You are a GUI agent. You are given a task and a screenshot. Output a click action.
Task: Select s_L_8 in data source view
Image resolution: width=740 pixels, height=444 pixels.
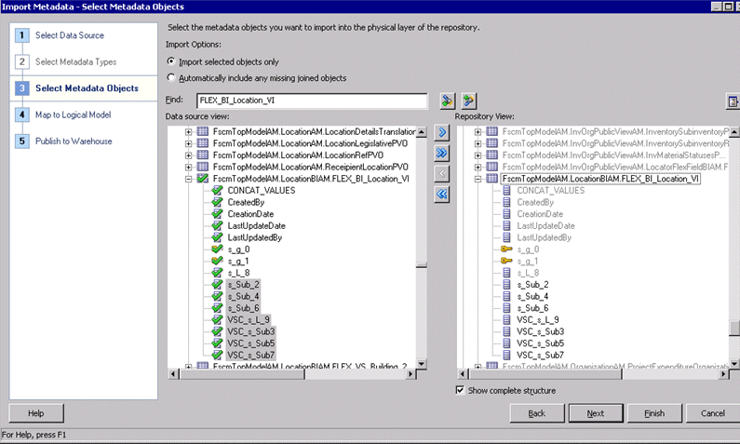238,273
